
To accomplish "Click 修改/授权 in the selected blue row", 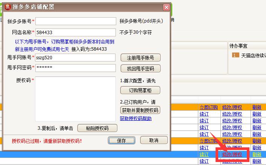I will 232,154.
